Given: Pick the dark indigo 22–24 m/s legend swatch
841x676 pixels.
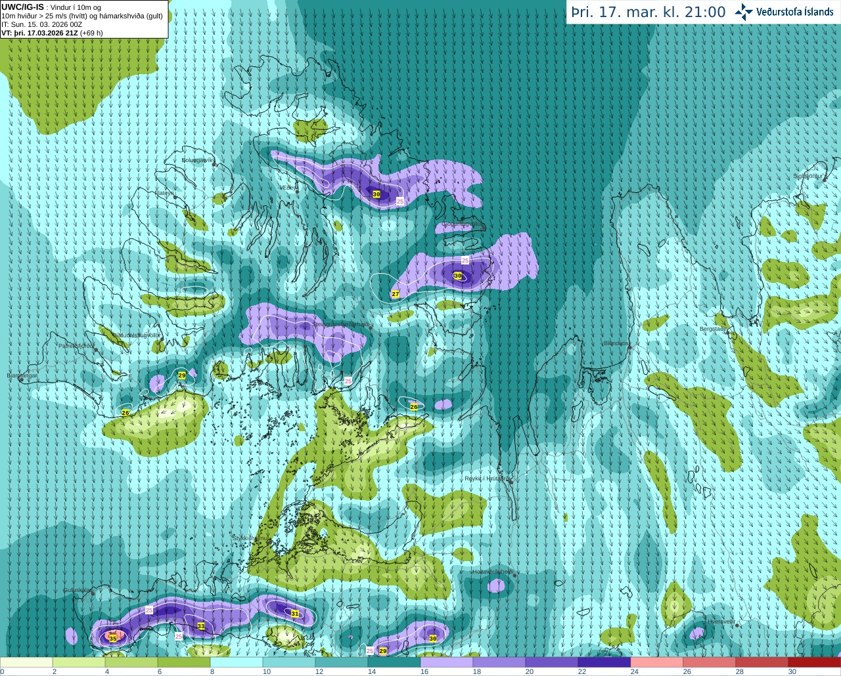Looking at the screenshot, I should (604, 662).
